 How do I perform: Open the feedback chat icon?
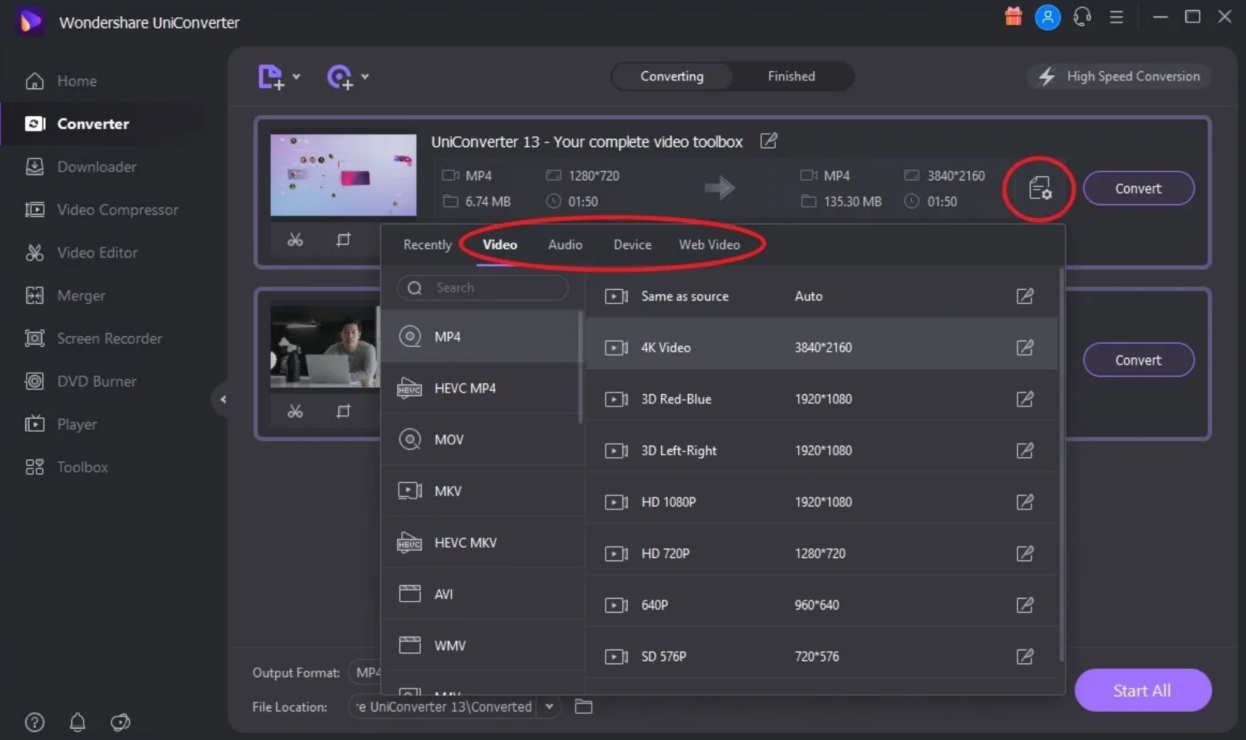pos(120,722)
